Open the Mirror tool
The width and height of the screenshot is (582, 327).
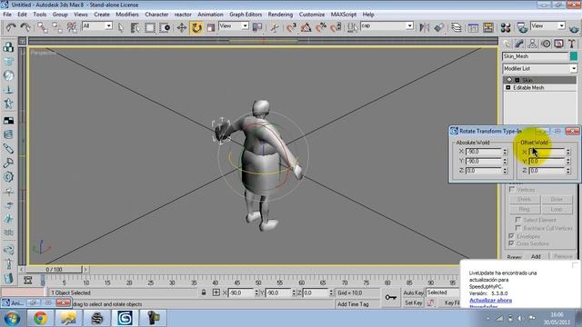(x=425, y=27)
